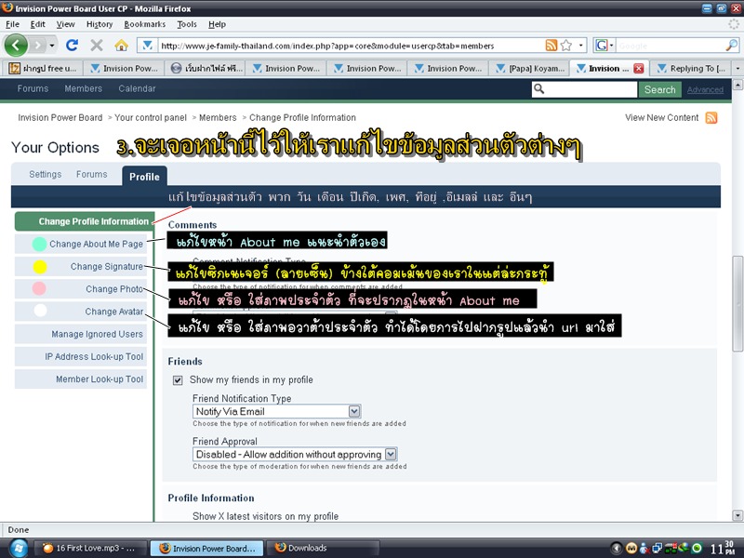The width and height of the screenshot is (744, 558).
Task: Switch to the Forums options tab
Action: point(91,174)
